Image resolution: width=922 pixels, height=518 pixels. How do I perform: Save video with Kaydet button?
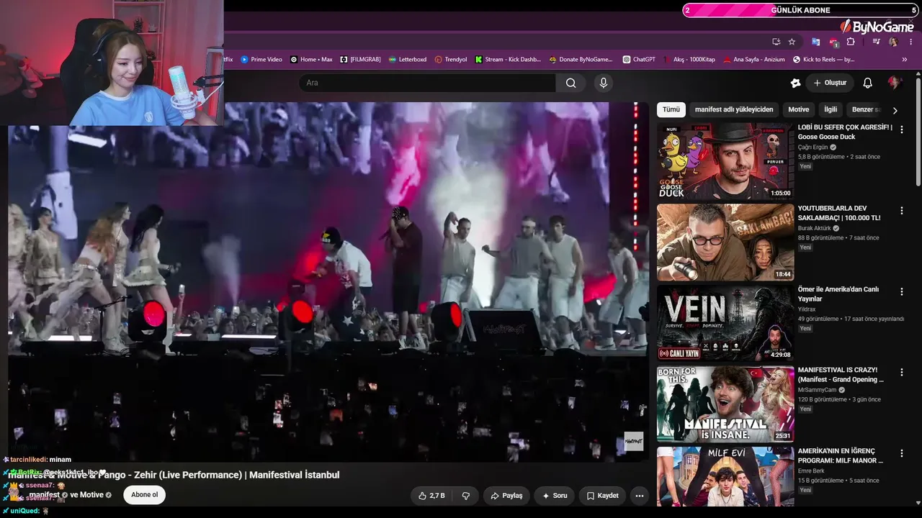[602, 496]
